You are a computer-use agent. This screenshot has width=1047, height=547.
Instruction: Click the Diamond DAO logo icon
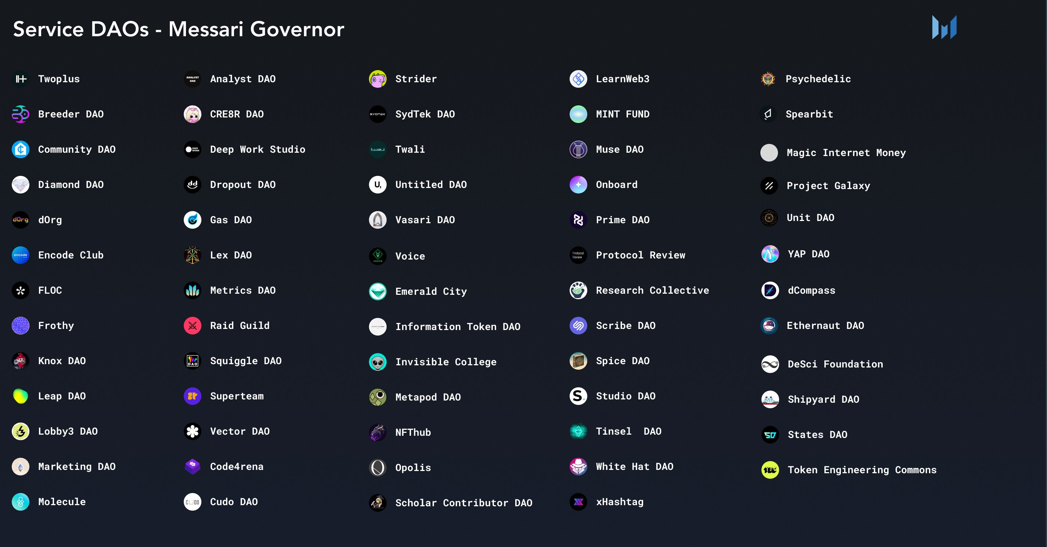click(20, 185)
